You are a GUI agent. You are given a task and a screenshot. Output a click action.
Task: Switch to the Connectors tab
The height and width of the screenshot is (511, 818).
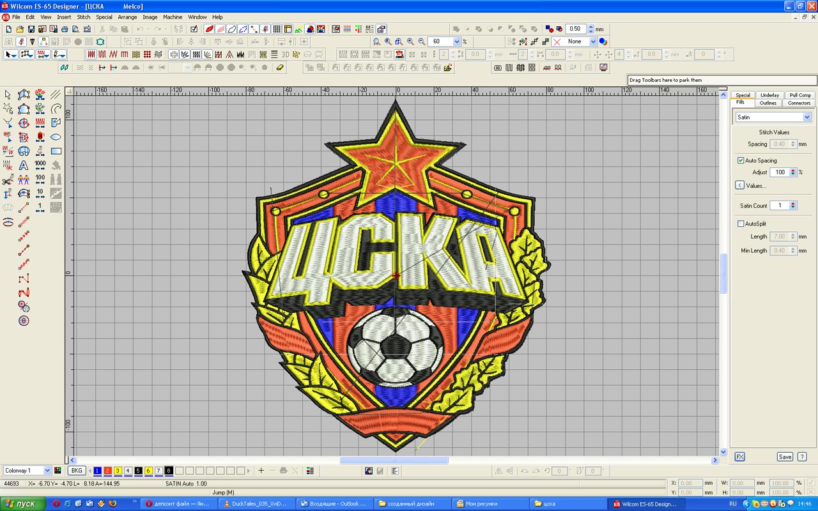tap(799, 103)
